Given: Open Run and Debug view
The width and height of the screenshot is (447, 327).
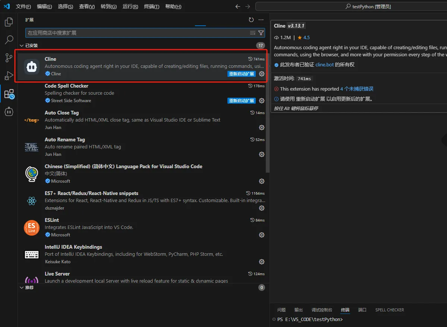Looking at the screenshot, I should [x=9, y=76].
